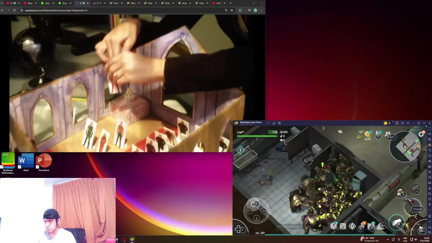
Task: Switch to the 'Chori' tab
Action: (116, 3)
